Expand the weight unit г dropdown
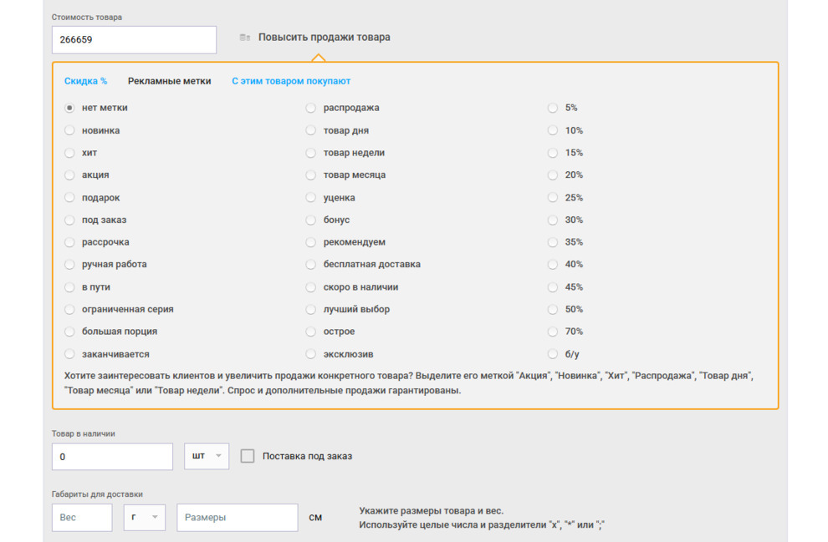 pyautogui.click(x=144, y=517)
